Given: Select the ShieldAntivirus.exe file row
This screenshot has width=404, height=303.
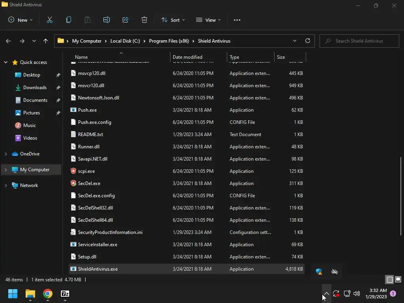Looking at the screenshot, I should pos(187,269).
